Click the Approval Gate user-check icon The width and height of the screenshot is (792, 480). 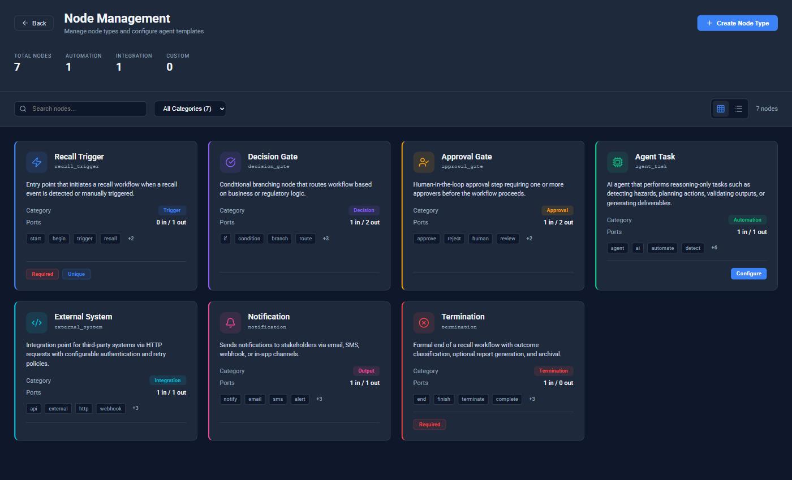pos(424,162)
